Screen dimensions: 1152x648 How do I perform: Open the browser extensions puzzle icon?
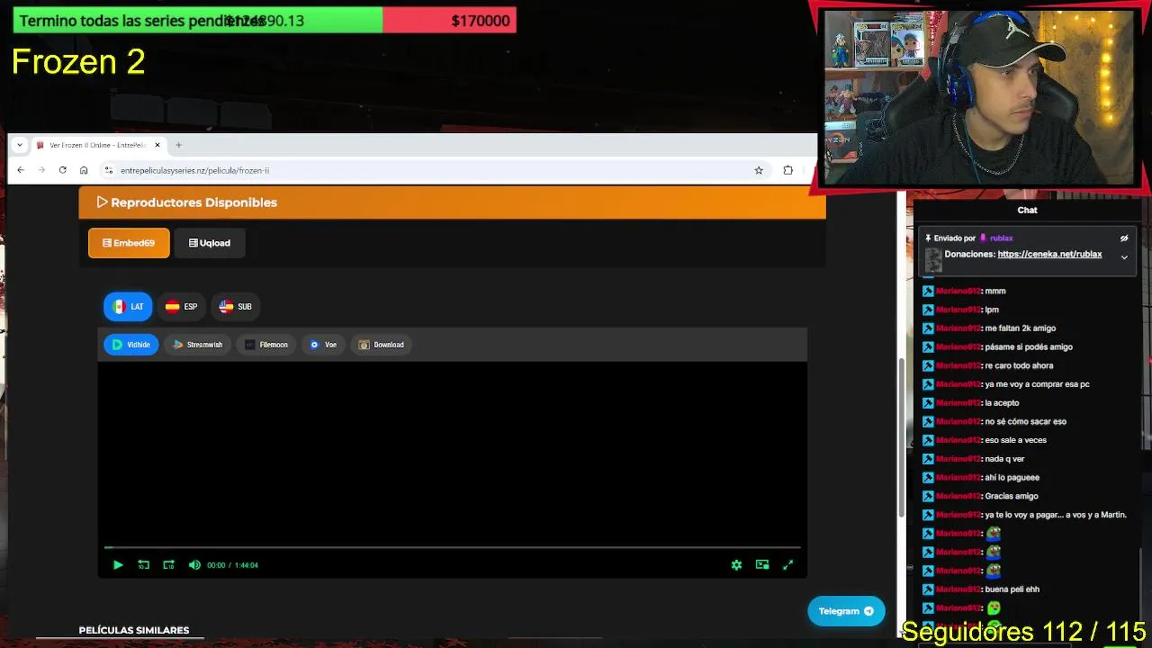pos(788,170)
